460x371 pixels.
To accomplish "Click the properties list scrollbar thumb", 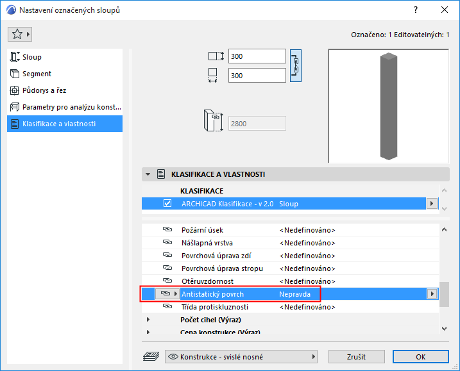I will click(444, 294).
